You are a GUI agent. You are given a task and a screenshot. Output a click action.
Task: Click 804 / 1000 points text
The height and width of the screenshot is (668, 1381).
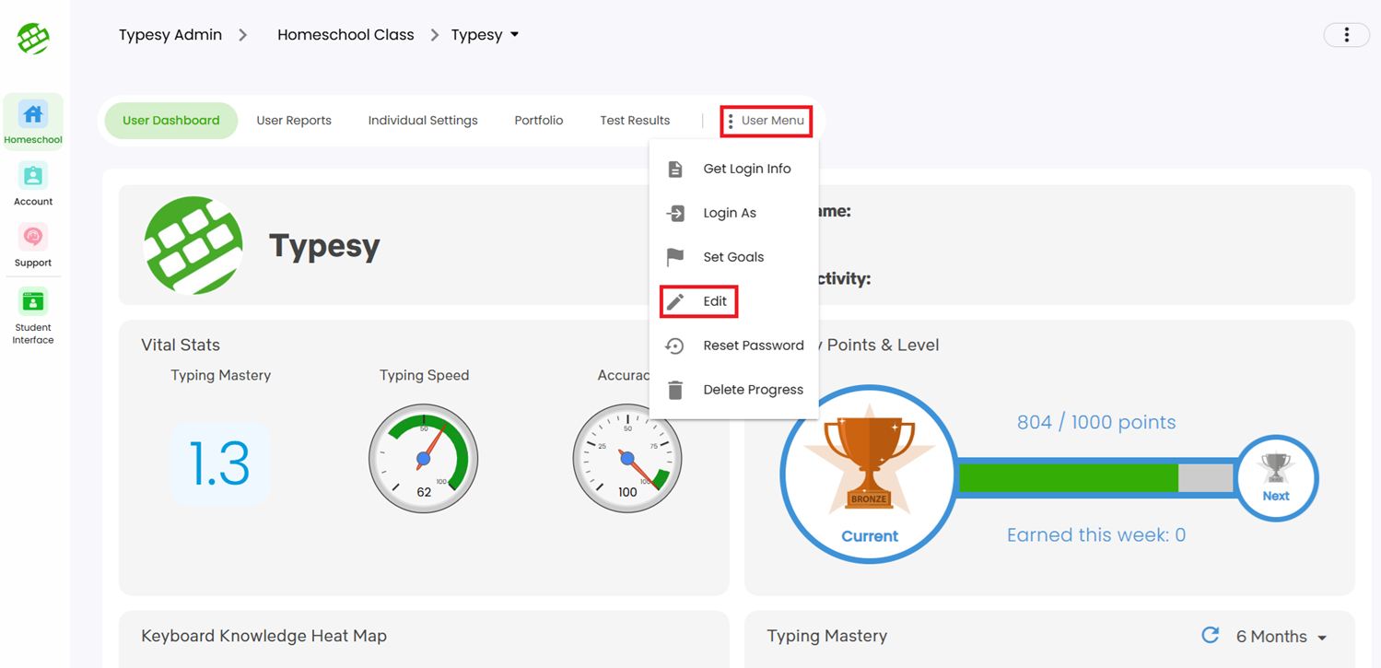(1096, 423)
